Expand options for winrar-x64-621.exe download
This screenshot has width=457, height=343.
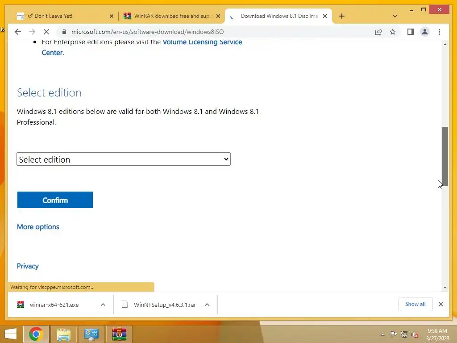tap(103, 305)
